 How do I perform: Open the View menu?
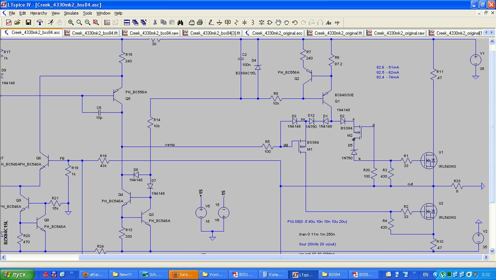click(55, 13)
